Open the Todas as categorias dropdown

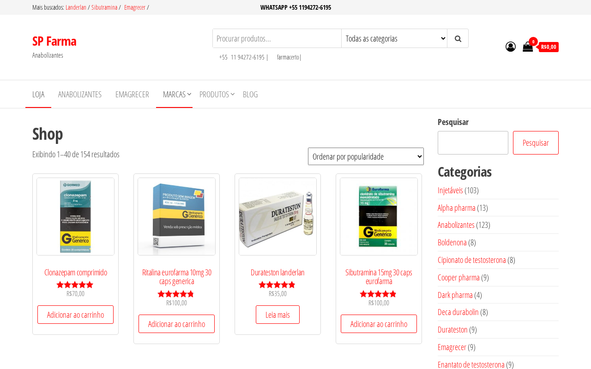[394, 38]
